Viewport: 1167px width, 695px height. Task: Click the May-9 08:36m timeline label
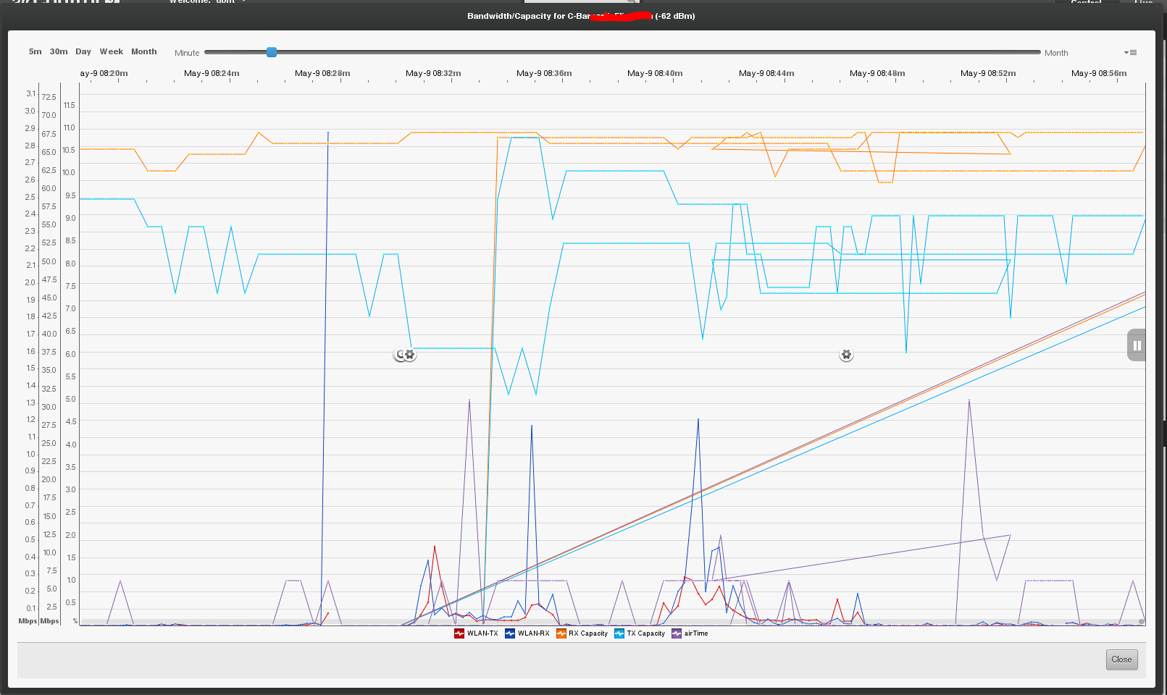(544, 73)
